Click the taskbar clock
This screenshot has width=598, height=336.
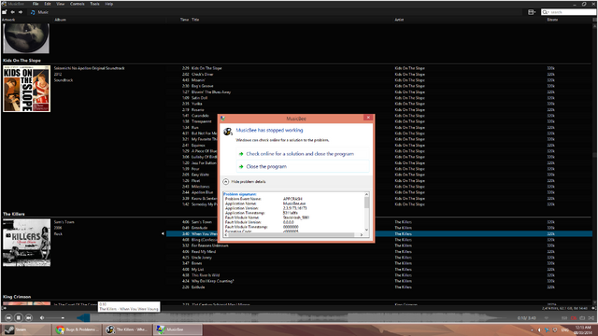(583, 329)
